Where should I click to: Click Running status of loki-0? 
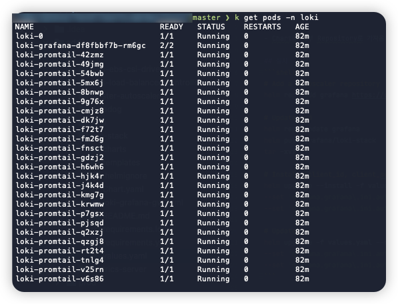click(213, 36)
